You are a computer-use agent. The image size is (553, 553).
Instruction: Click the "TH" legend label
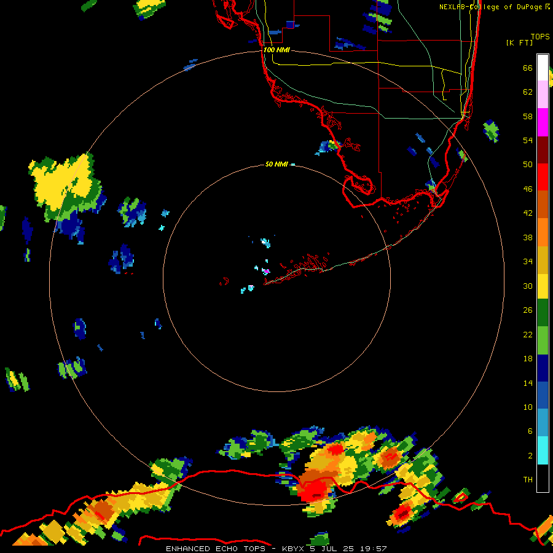pos(528,479)
